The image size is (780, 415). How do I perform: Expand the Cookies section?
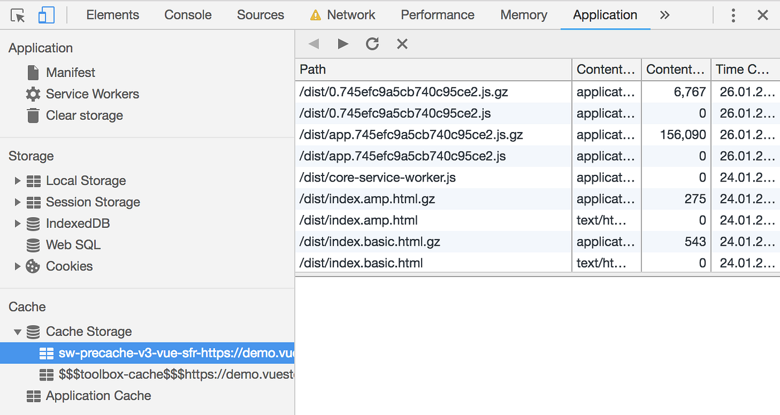pos(17,266)
